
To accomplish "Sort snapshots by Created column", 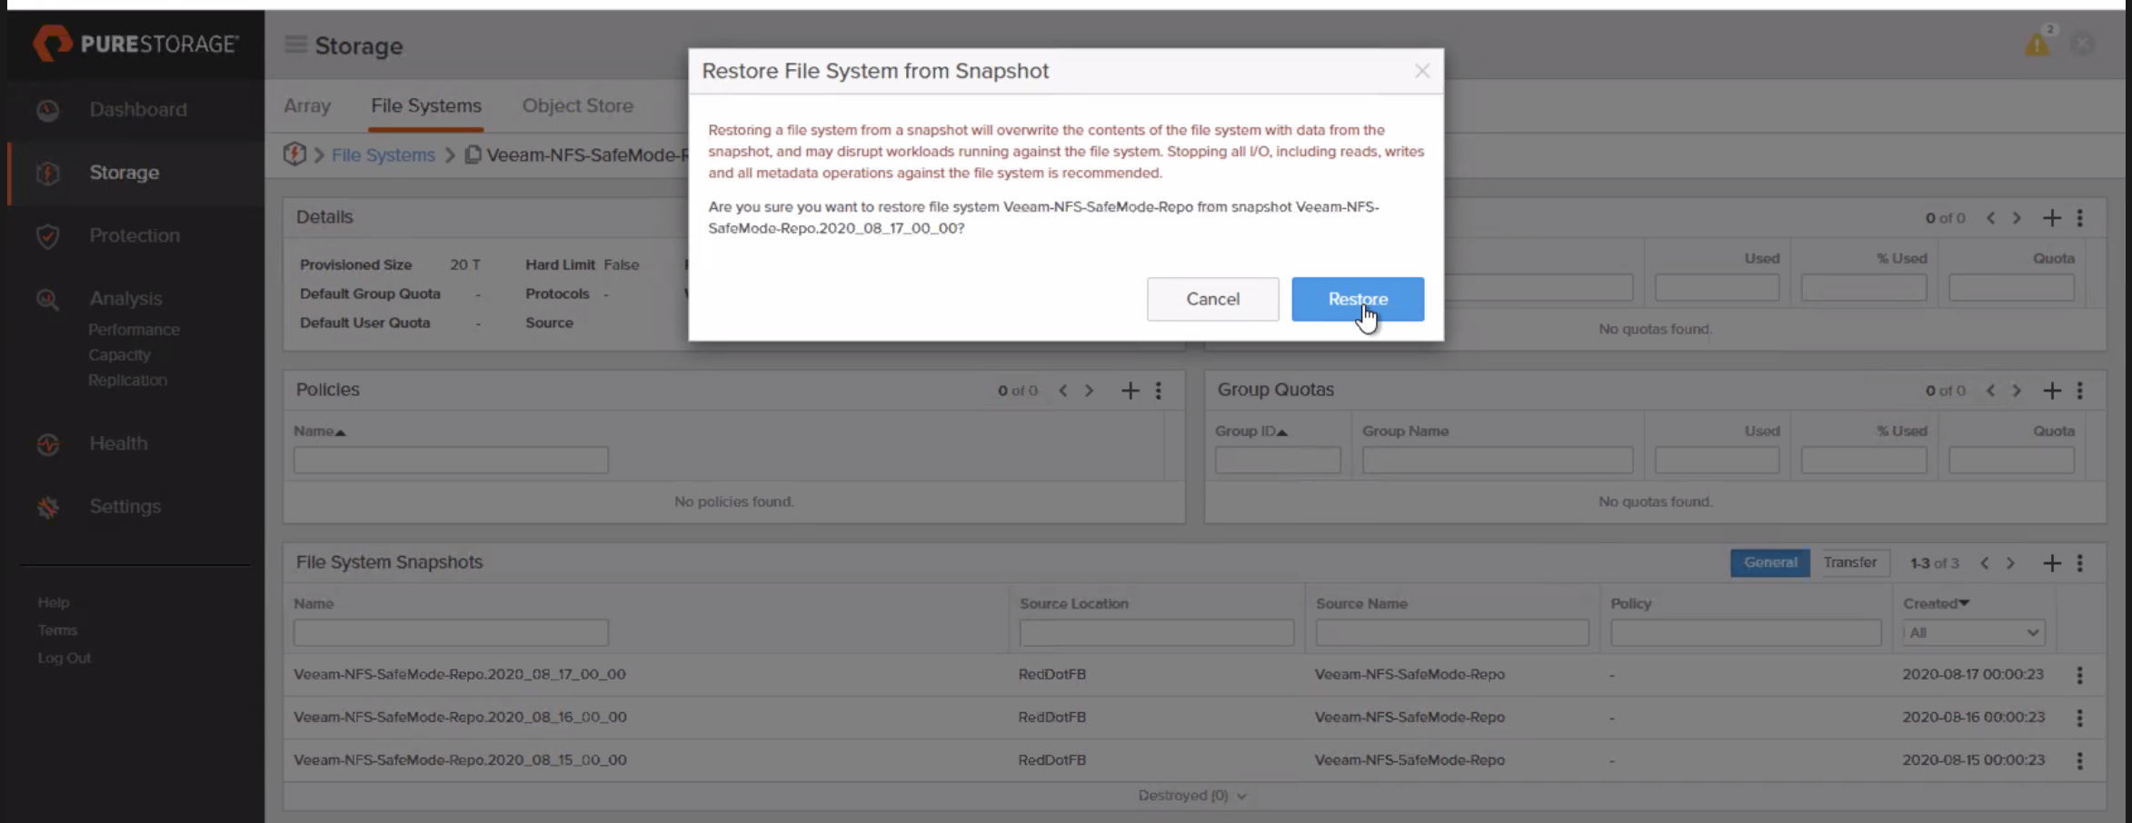I will point(1936,603).
